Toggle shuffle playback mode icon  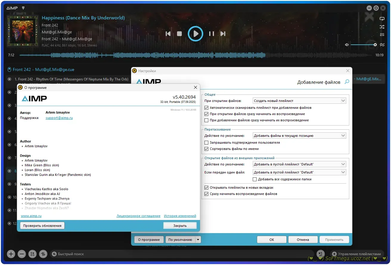click(x=382, y=27)
